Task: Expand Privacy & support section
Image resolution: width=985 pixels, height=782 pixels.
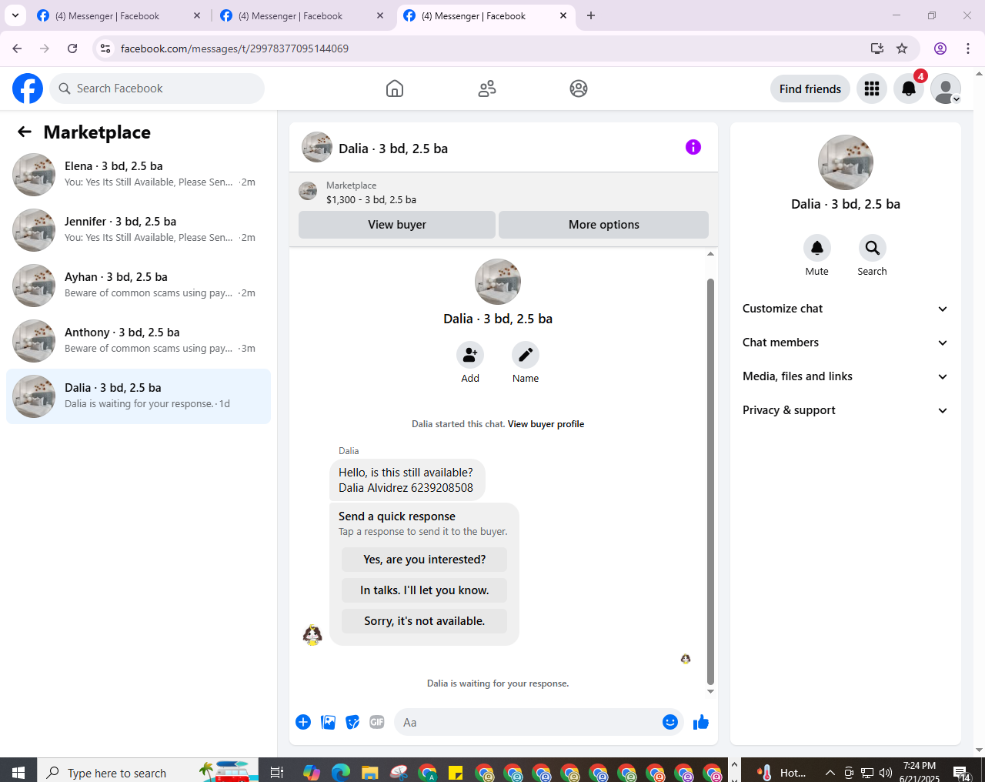Action: click(845, 410)
